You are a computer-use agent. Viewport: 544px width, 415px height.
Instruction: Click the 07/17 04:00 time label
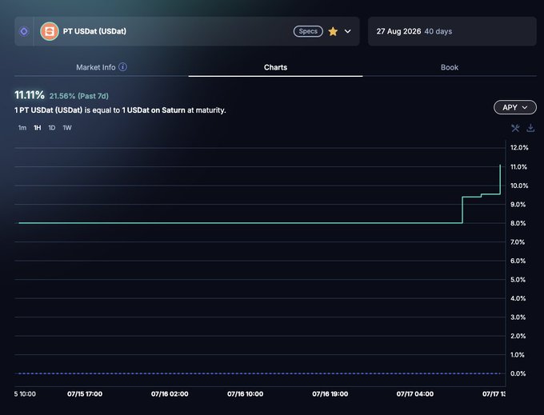415,394
